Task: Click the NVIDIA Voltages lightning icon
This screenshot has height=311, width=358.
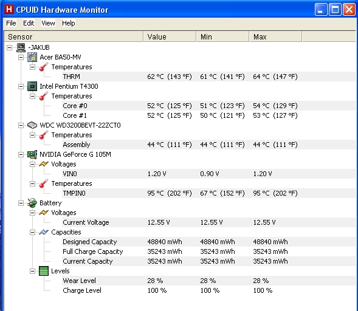Action: [44, 164]
